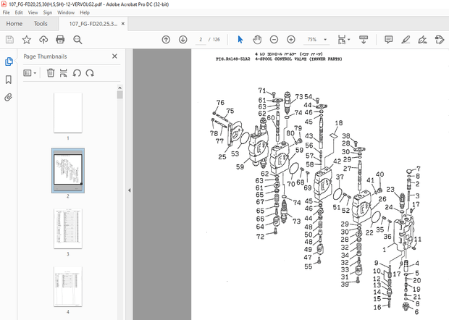Image resolution: width=449 pixels, height=320 pixels.
Task: Delete selected page with trash icon
Action: (51, 73)
